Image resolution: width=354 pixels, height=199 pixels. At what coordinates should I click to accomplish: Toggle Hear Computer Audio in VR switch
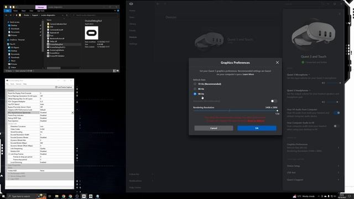pos(337,126)
